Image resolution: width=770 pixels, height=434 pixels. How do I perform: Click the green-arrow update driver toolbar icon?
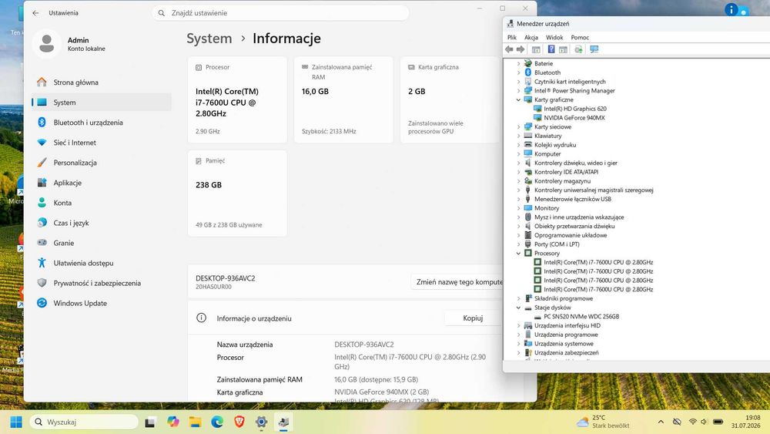[x=578, y=49]
